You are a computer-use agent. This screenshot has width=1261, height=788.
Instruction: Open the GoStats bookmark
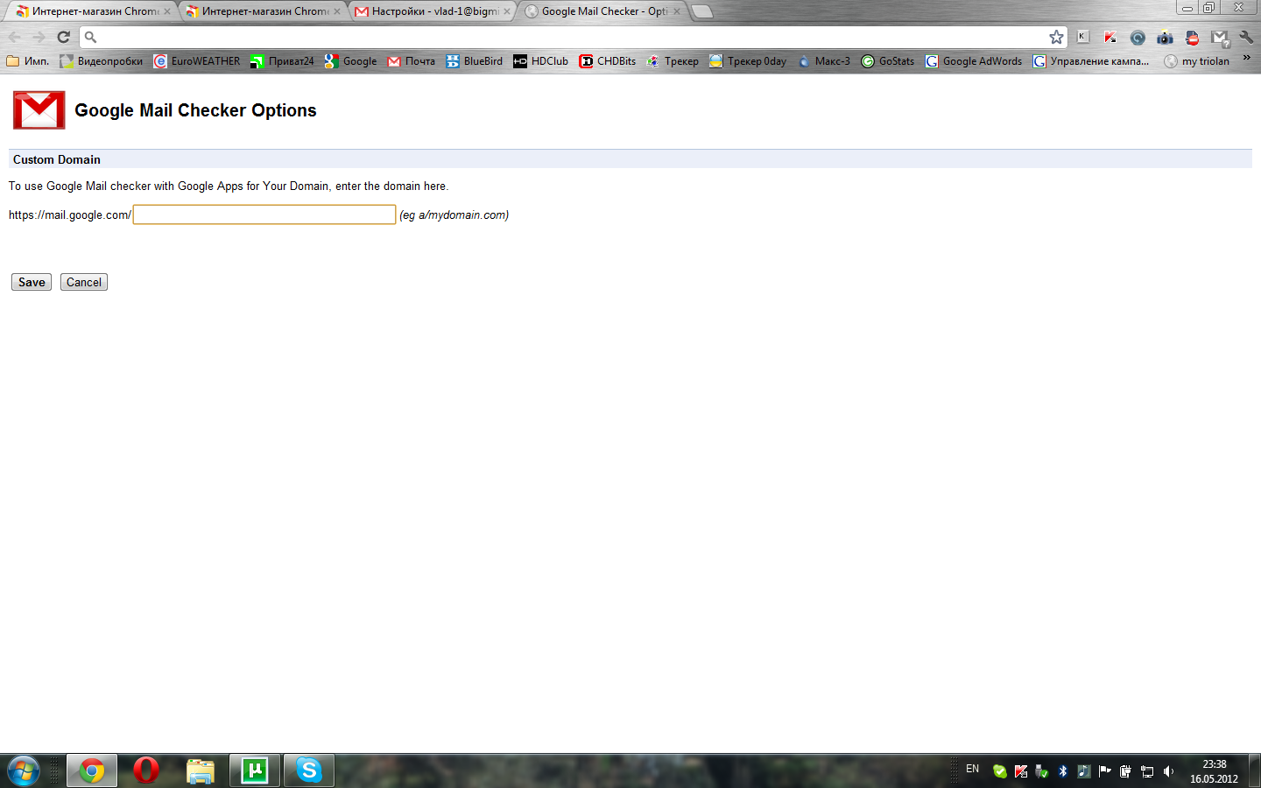[x=888, y=61]
